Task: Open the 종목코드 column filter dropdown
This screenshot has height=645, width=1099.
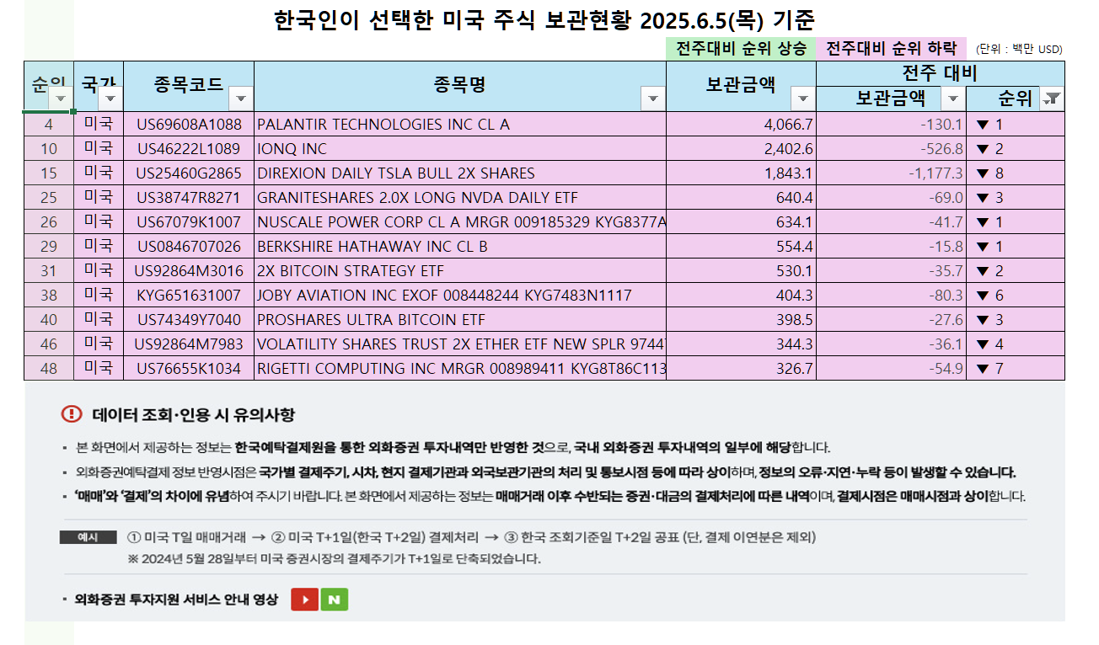Action: 241,99
